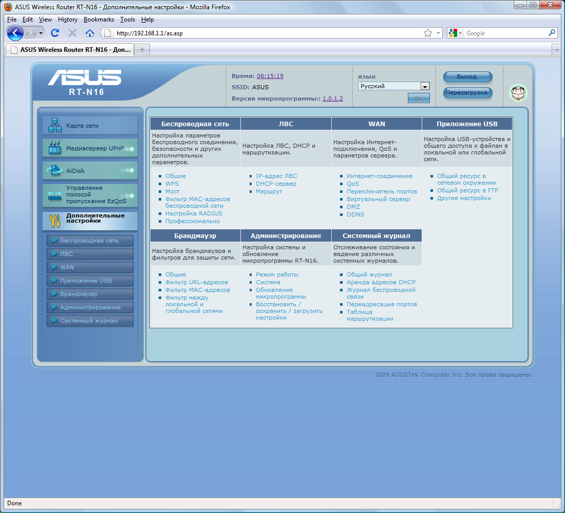The height and width of the screenshot is (513, 565).
Task: Click the AiDisk icon
Action: [x=55, y=170]
